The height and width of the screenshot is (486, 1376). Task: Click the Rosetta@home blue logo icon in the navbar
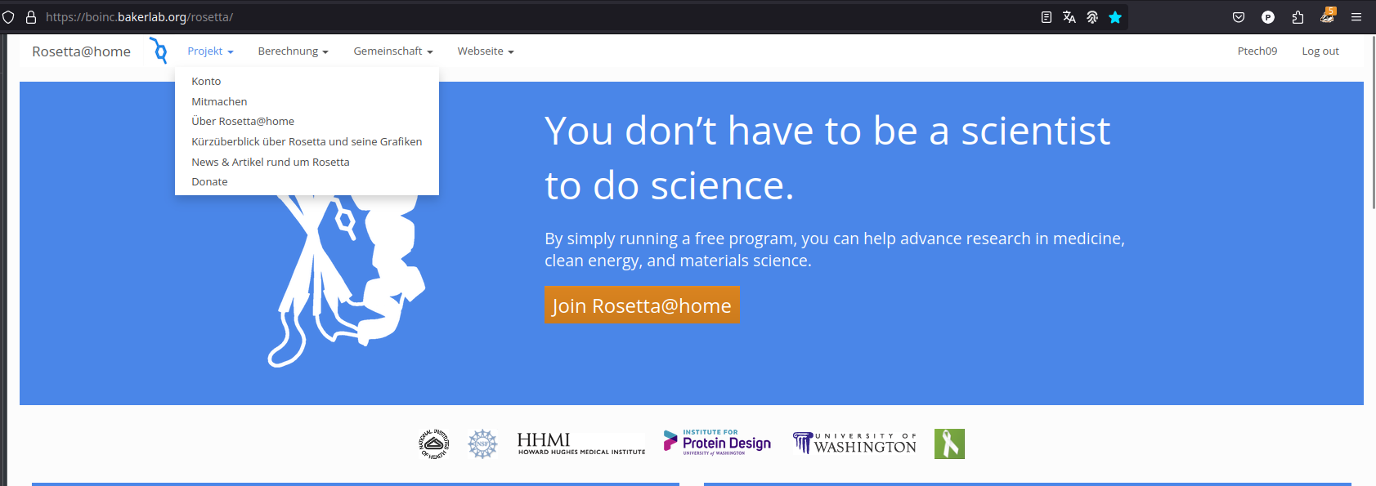pyautogui.click(x=159, y=51)
